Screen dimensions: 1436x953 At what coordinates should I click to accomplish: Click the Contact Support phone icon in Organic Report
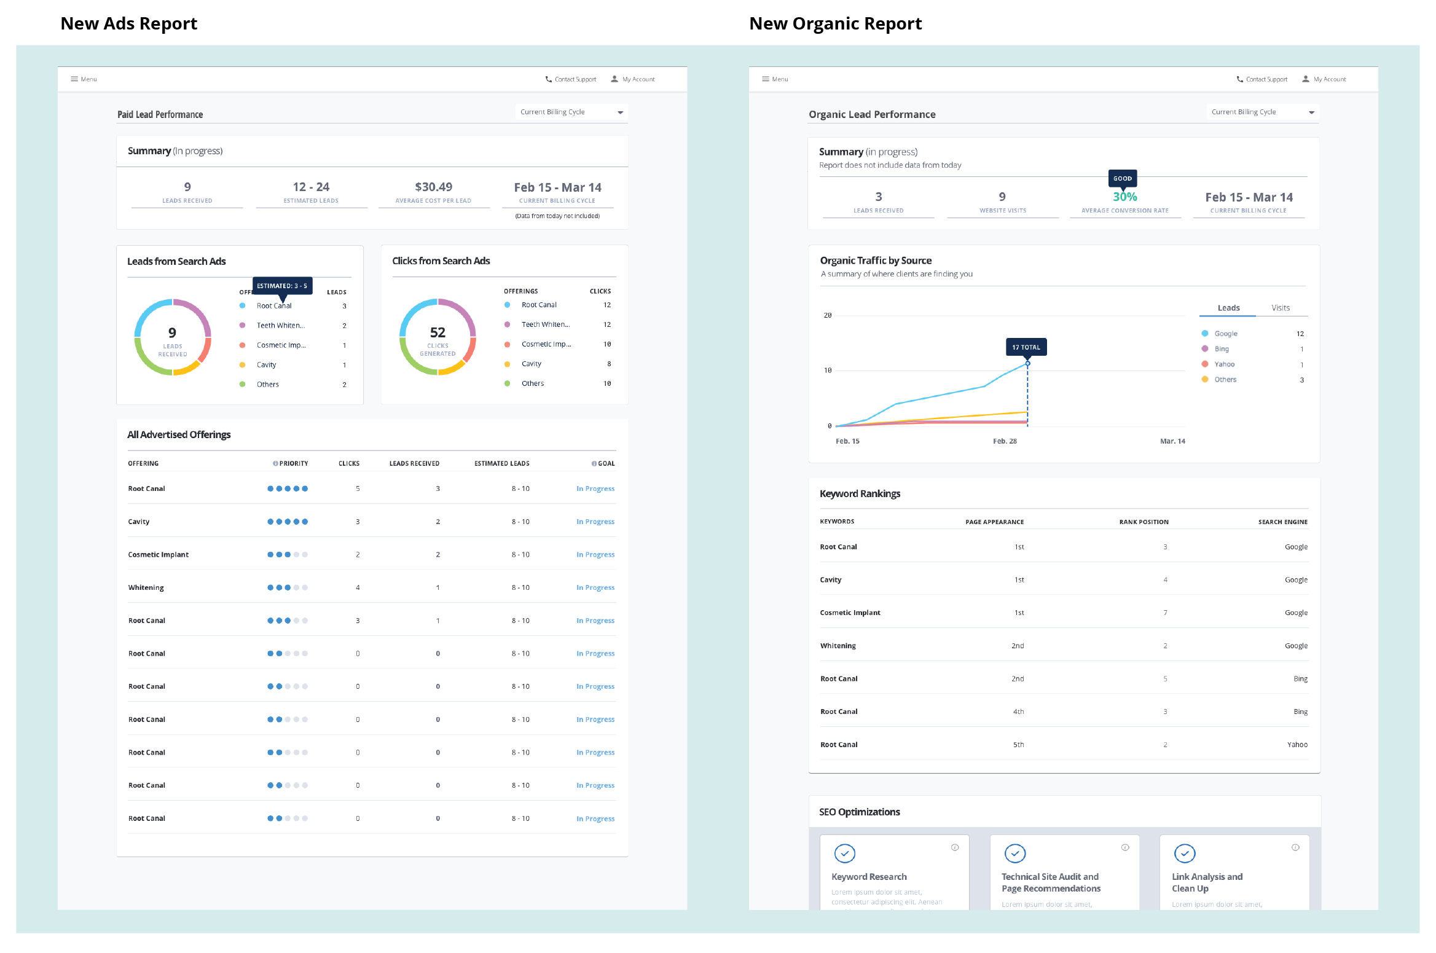(x=1240, y=79)
